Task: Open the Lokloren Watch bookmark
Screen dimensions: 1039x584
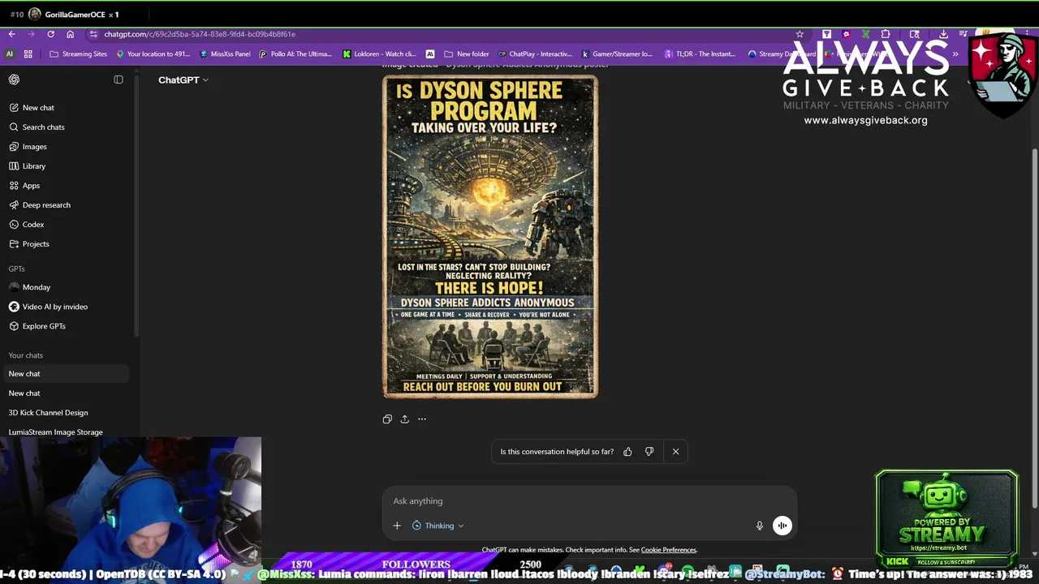Action: 379,54
